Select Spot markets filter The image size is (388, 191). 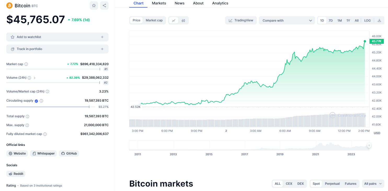[x=316, y=184]
